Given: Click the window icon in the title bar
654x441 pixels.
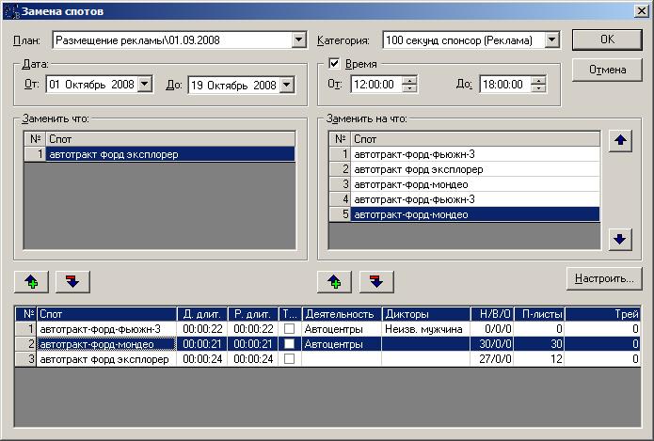Looking at the screenshot, I should (x=12, y=11).
